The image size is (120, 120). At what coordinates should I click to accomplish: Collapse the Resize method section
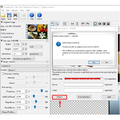[x=2, y=62]
